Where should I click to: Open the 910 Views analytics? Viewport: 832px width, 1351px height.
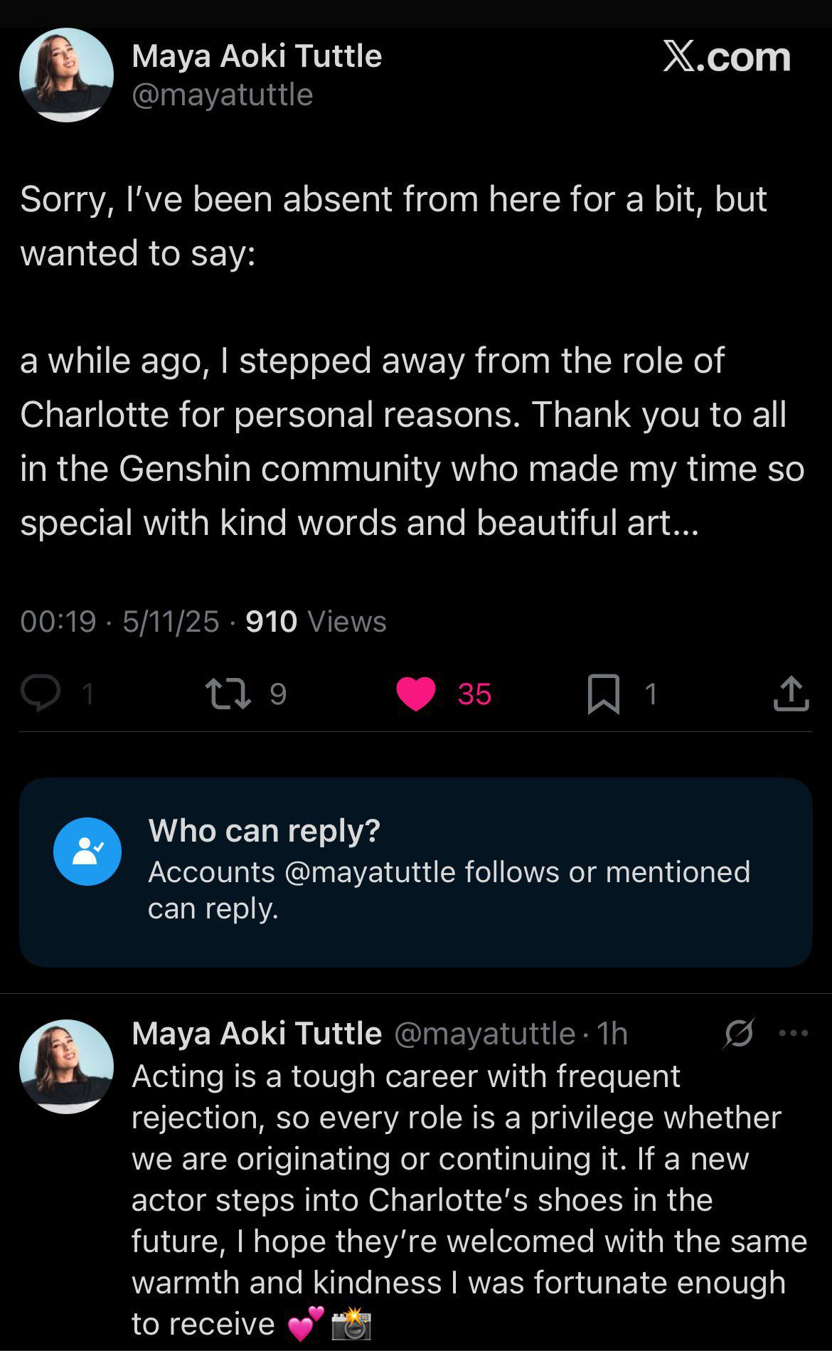[x=316, y=622]
